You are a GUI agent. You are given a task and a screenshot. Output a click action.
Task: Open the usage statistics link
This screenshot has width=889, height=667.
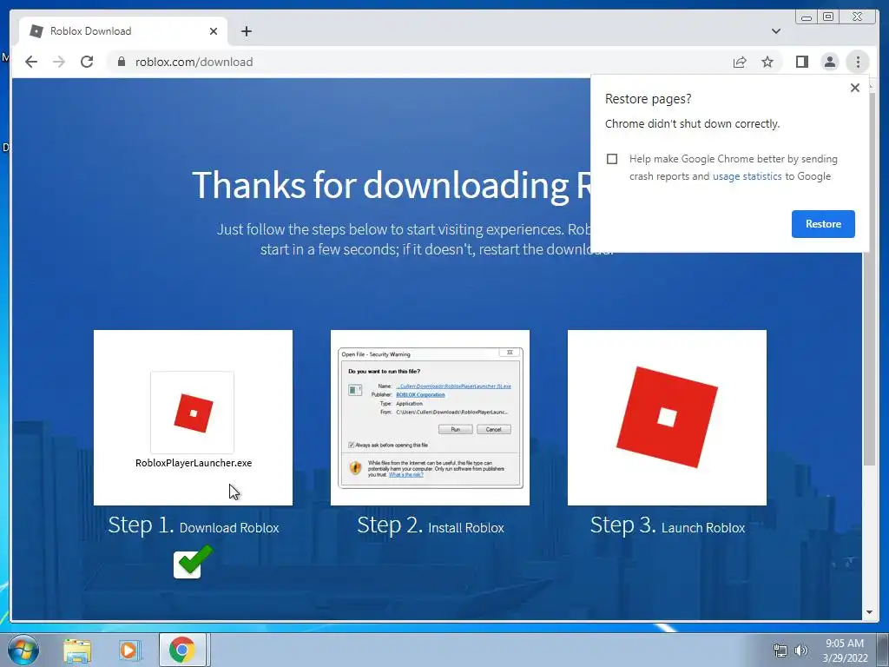tap(747, 176)
